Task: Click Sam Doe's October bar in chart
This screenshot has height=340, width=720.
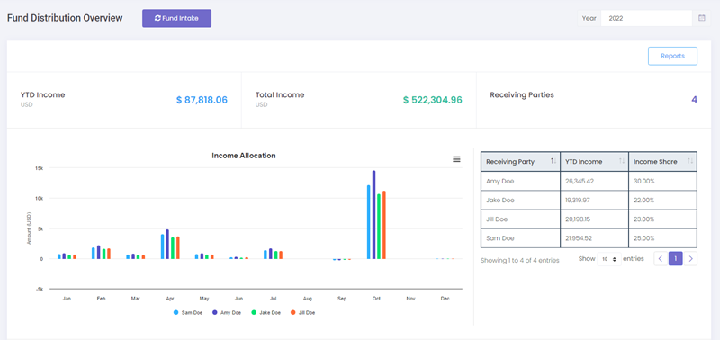Action: coord(369,222)
